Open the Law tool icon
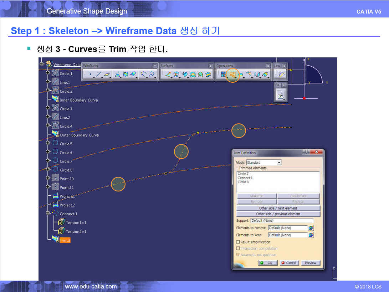The image size is (389, 292). (281, 75)
